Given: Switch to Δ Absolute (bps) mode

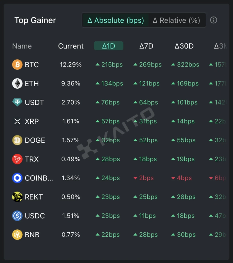Looking at the screenshot, I should [116, 20].
